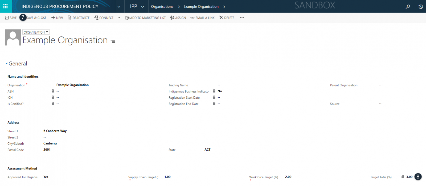
Task: Click the Address section heading
Action: [13, 123]
